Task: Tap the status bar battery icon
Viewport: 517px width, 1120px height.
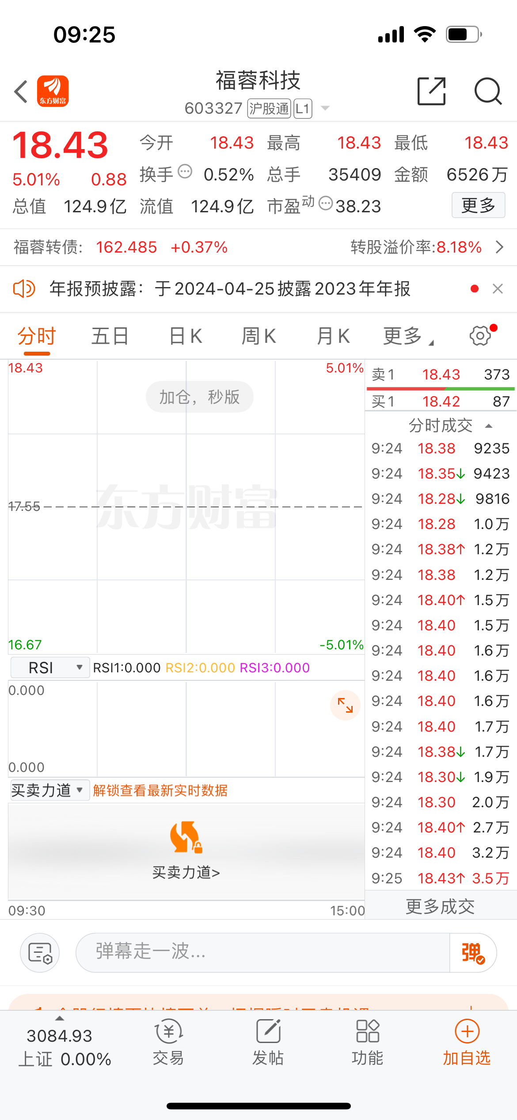Action: click(x=464, y=35)
